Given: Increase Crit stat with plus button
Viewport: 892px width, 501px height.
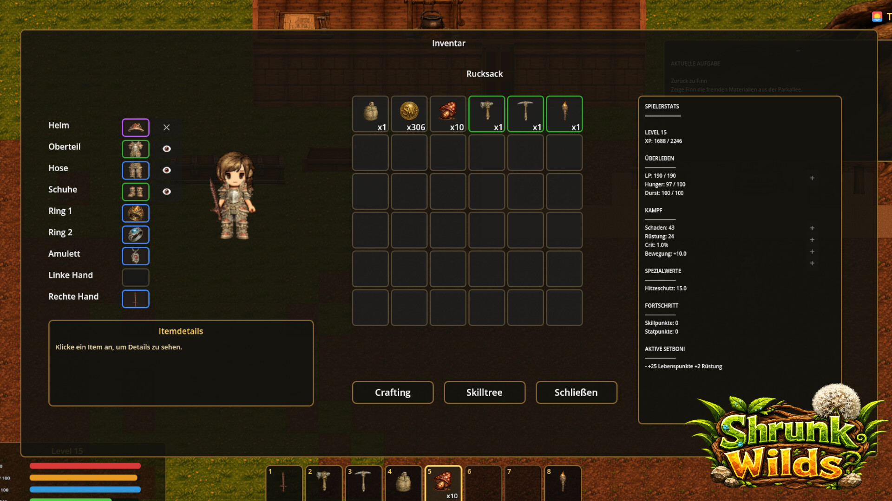Looking at the screenshot, I should coord(812,251).
